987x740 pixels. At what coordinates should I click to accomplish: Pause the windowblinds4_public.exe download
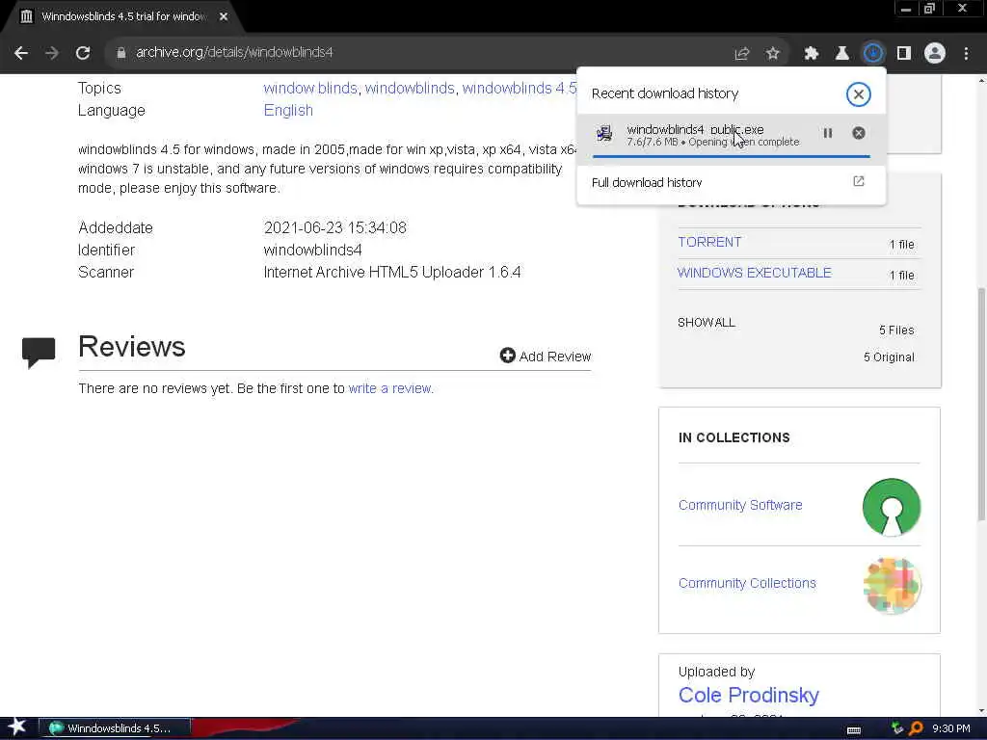[828, 133]
